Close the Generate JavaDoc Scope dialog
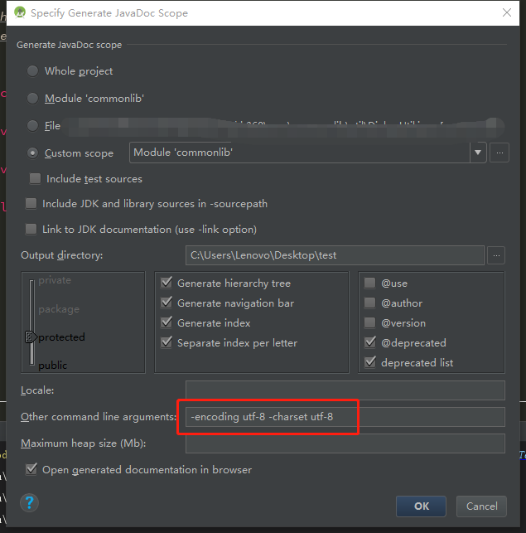Screen dimensions: 526x533 pyautogui.click(x=506, y=13)
